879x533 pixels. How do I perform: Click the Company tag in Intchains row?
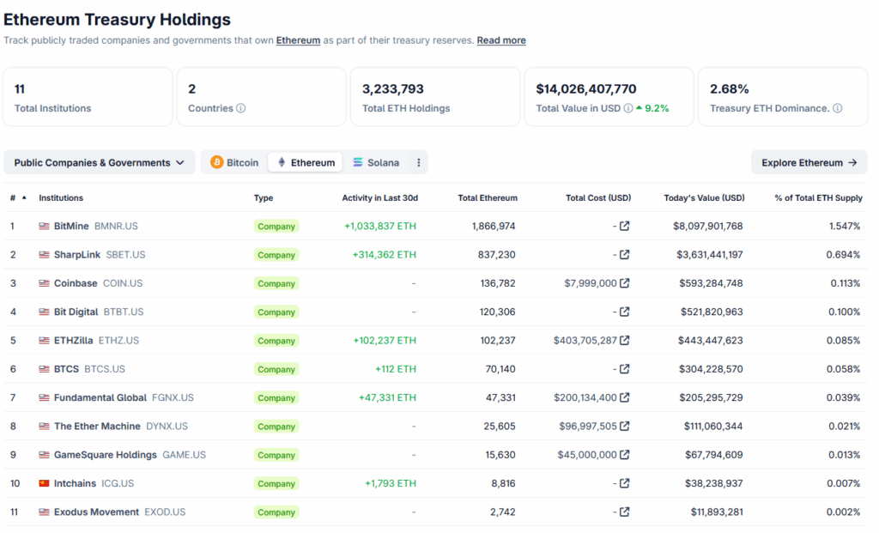(x=276, y=484)
